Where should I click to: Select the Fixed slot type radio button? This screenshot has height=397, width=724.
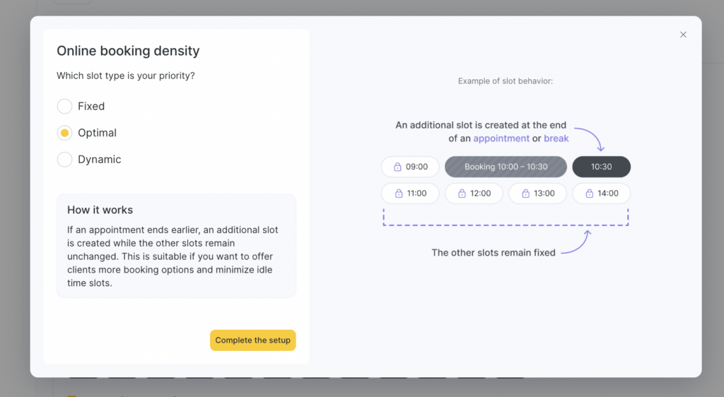tap(65, 107)
